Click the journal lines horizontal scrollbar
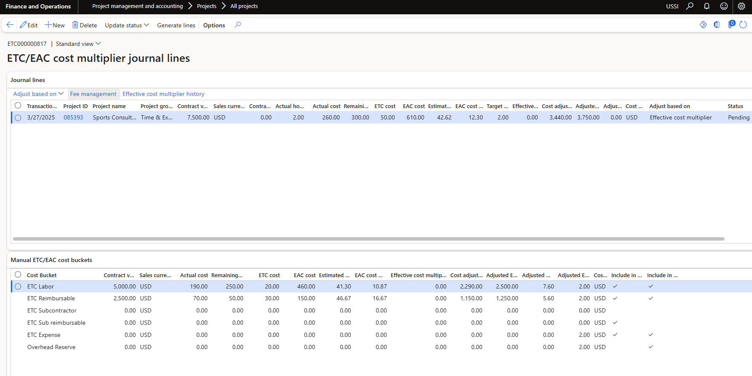 click(368, 239)
